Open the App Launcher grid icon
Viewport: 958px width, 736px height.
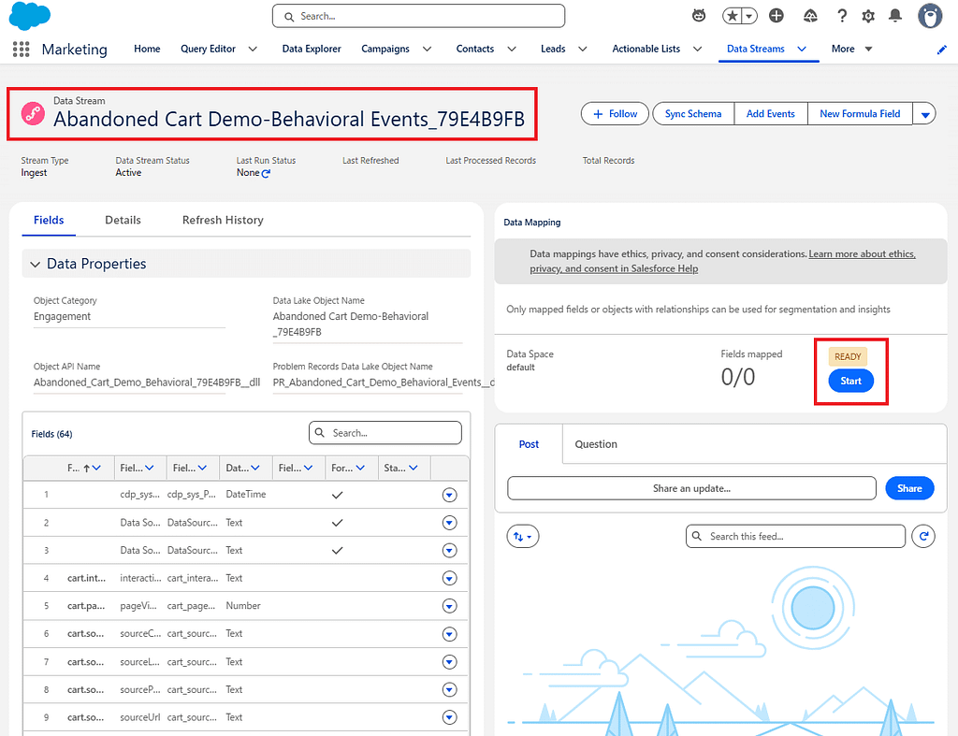21,49
